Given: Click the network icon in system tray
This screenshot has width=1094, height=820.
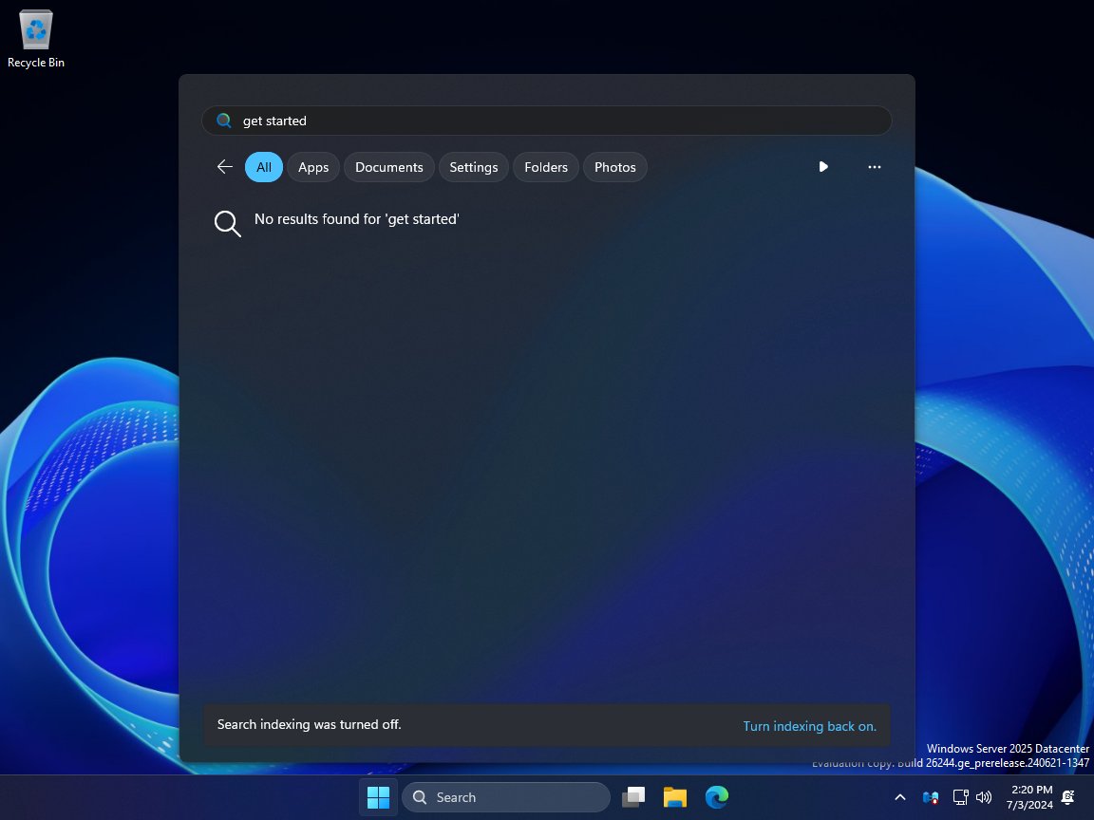Looking at the screenshot, I should [x=960, y=797].
